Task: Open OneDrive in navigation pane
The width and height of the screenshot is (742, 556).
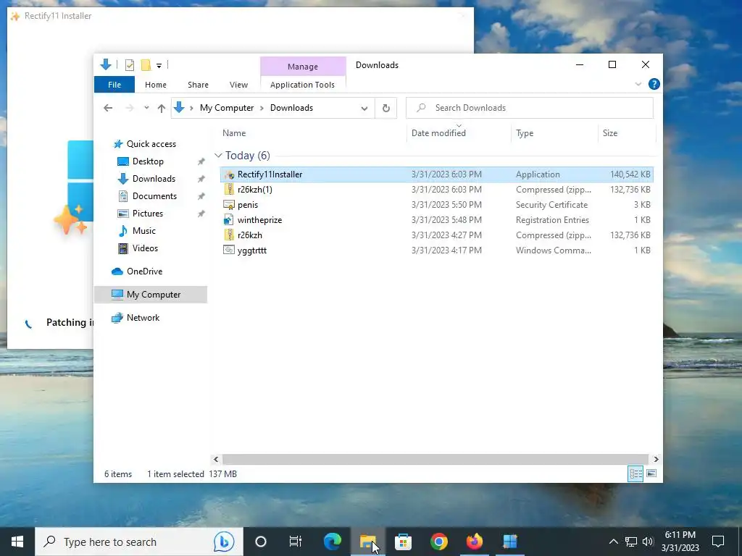Action: click(144, 271)
